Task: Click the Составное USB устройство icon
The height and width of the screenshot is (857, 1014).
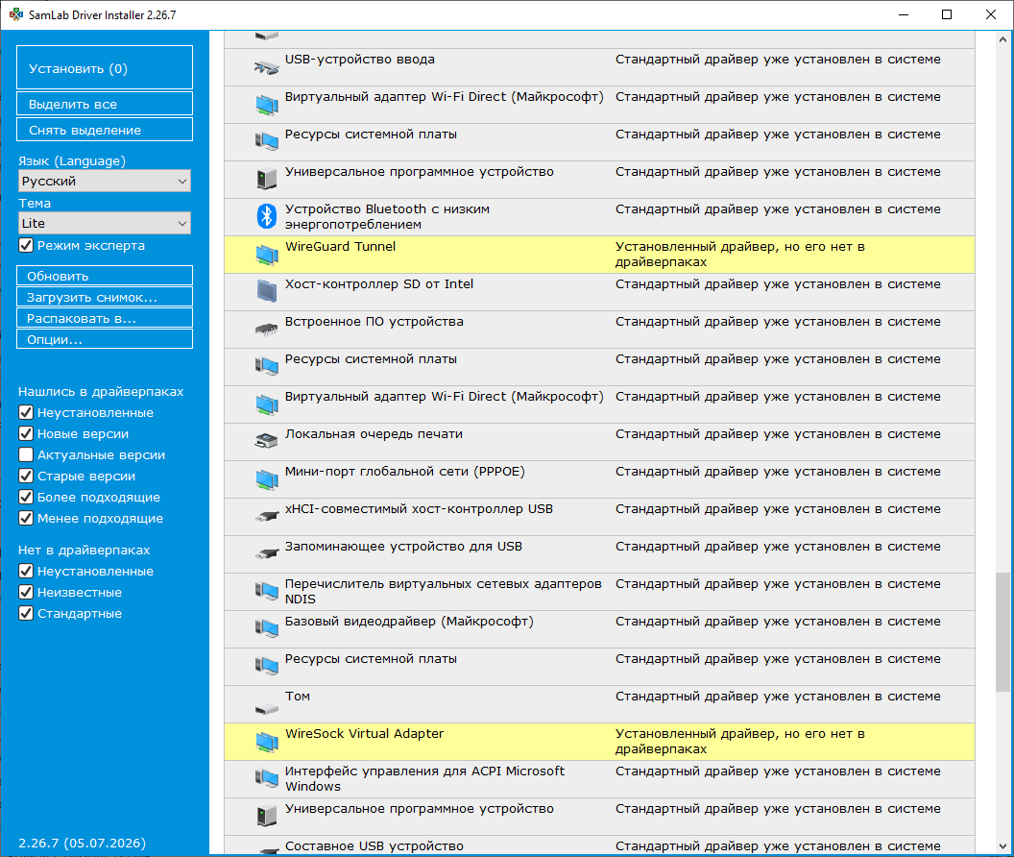Action: click(266, 849)
